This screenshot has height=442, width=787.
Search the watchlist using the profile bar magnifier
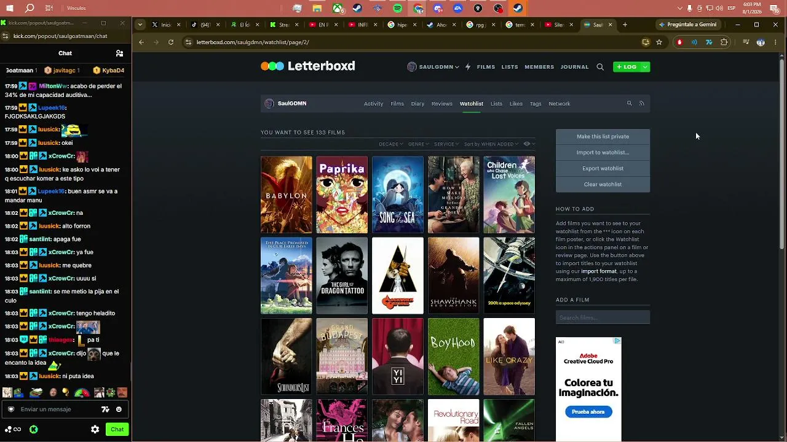coord(629,103)
